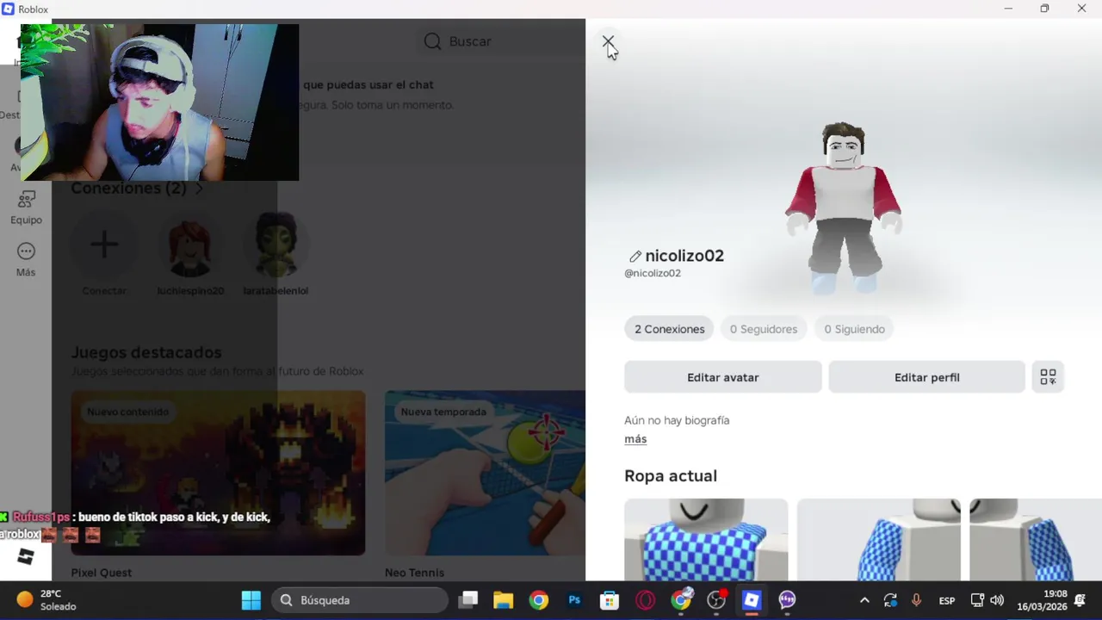Open luchiespino20 connection avatar

190,245
